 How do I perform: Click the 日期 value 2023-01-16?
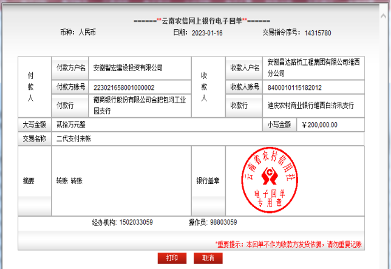coord(207,33)
